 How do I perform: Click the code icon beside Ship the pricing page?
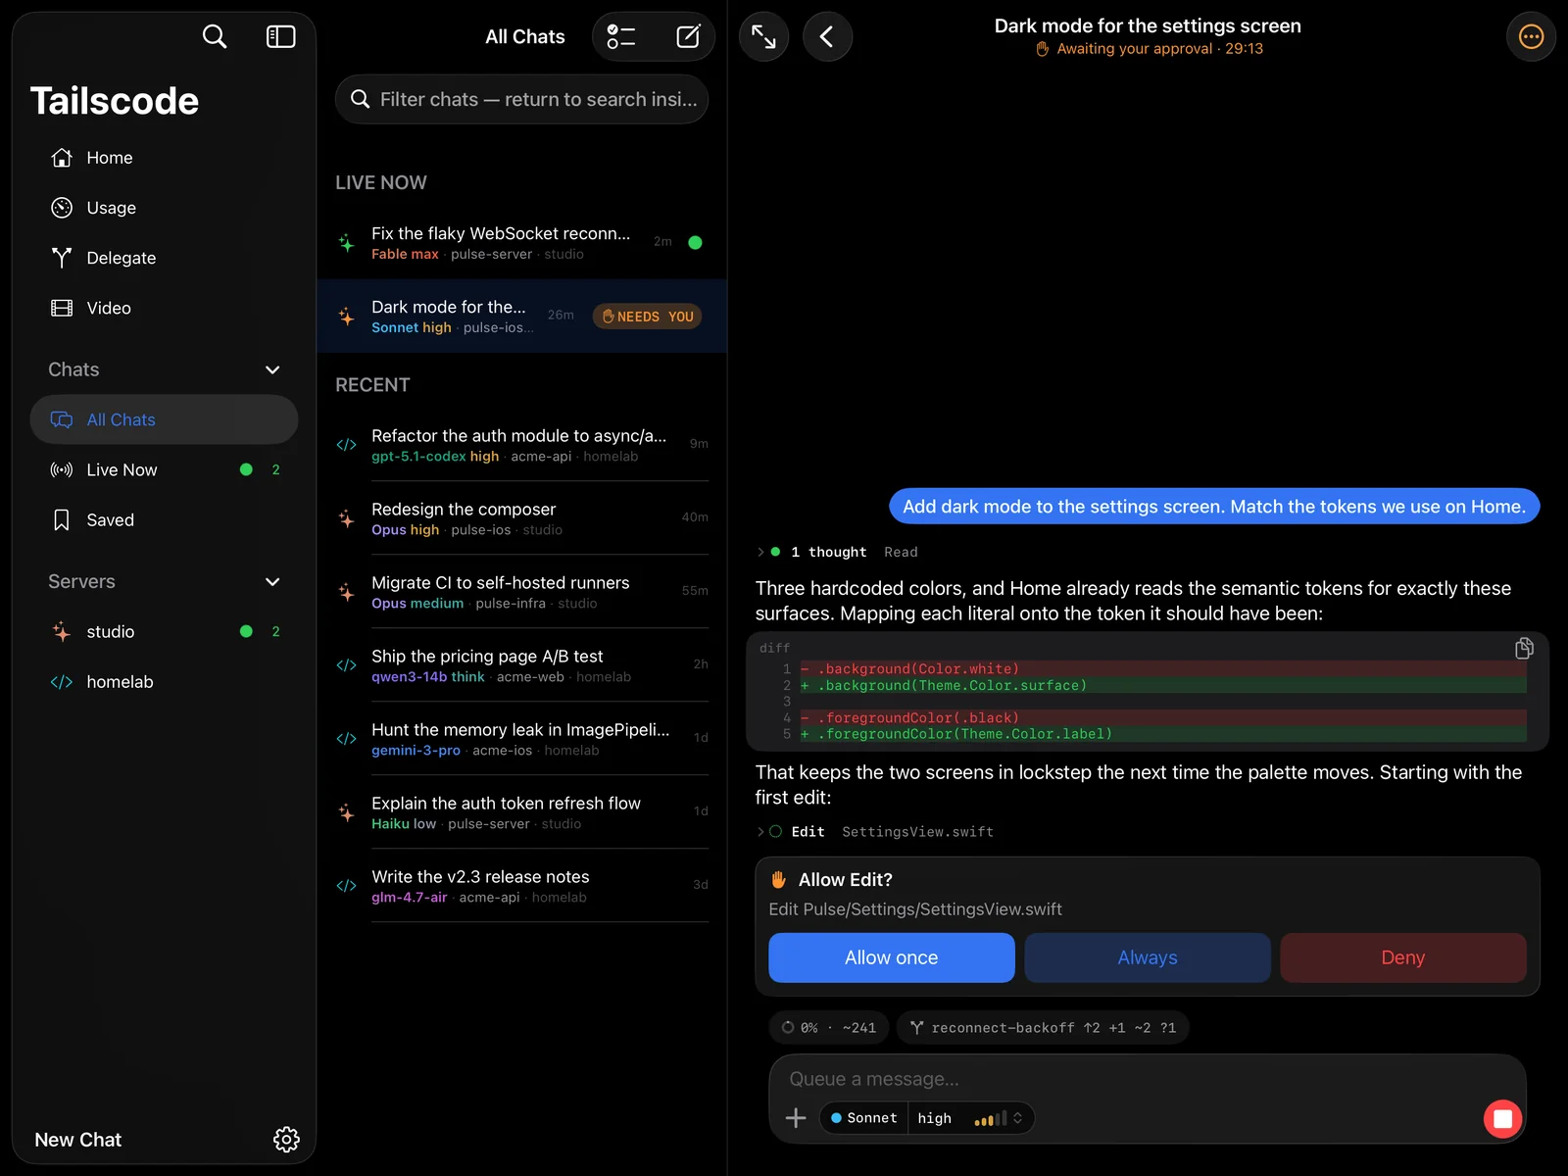click(346, 665)
